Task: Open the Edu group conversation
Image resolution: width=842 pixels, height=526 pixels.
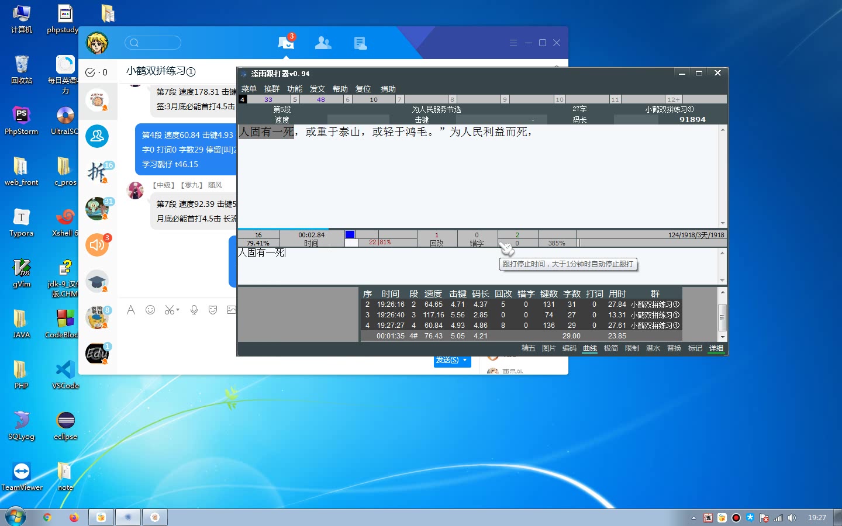Action: pos(97,354)
